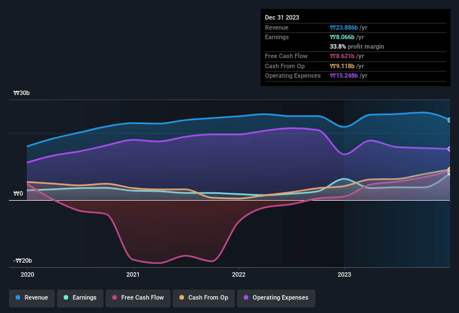Image resolution: width=459 pixels, height=313 pixels.
Task: Select the 2023 x-axis label
Action: tap(344, 274)
